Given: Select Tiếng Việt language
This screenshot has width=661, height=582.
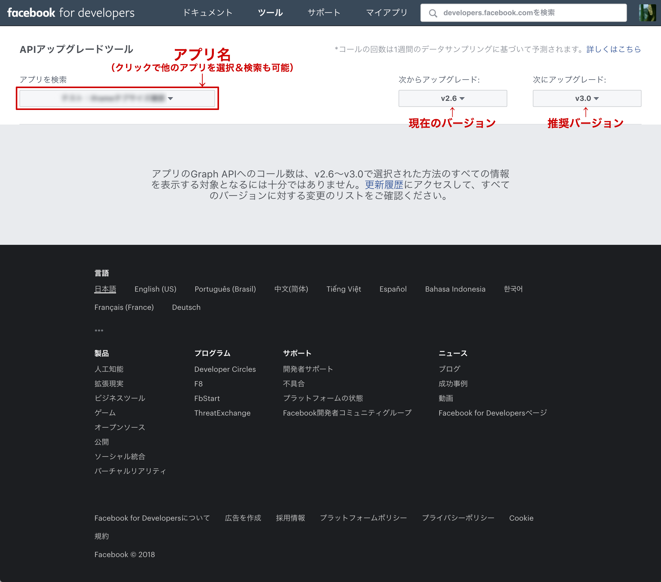Looking at the screenshot, I should click(x=344, y=289).
